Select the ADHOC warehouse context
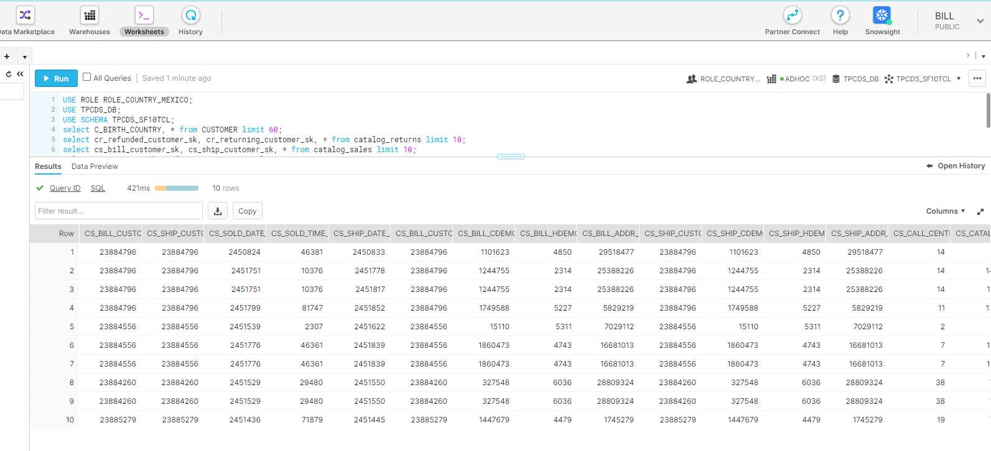The image size is (991, 451). [x=796, y=79]
